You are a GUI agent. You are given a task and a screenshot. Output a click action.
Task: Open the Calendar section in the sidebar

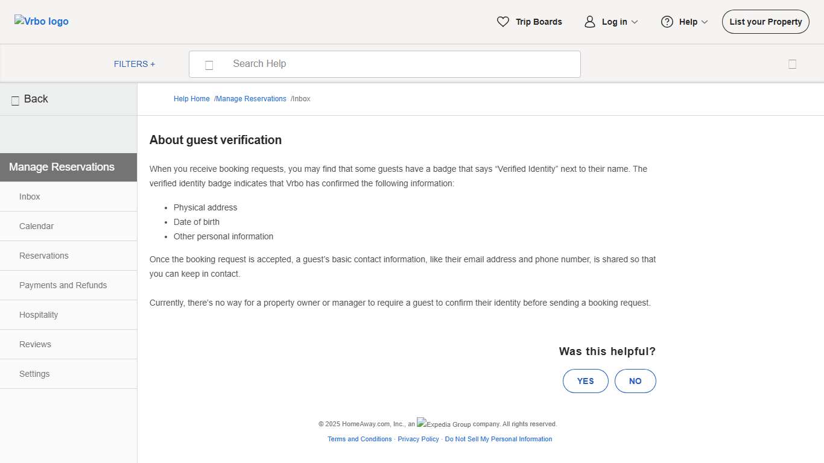tap(36, 226)
